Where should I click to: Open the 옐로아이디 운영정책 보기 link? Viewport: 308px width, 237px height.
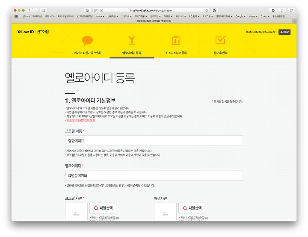[x=80, y=120]
